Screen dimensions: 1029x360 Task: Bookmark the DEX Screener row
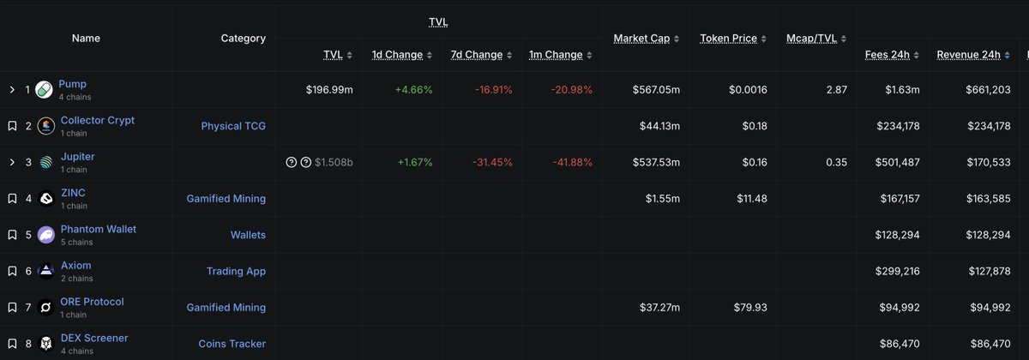[12, 344]
